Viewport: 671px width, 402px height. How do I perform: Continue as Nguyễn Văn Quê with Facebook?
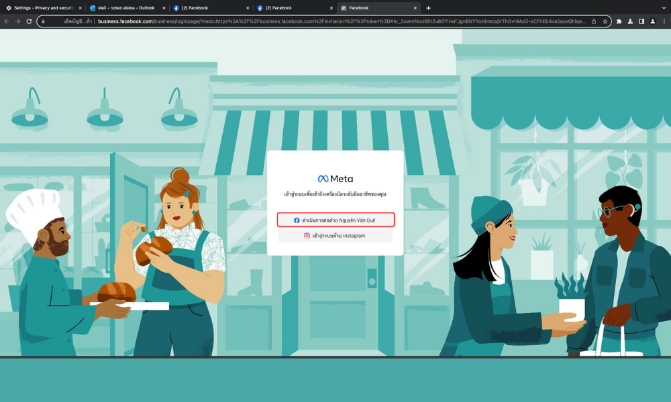[335, 220]
